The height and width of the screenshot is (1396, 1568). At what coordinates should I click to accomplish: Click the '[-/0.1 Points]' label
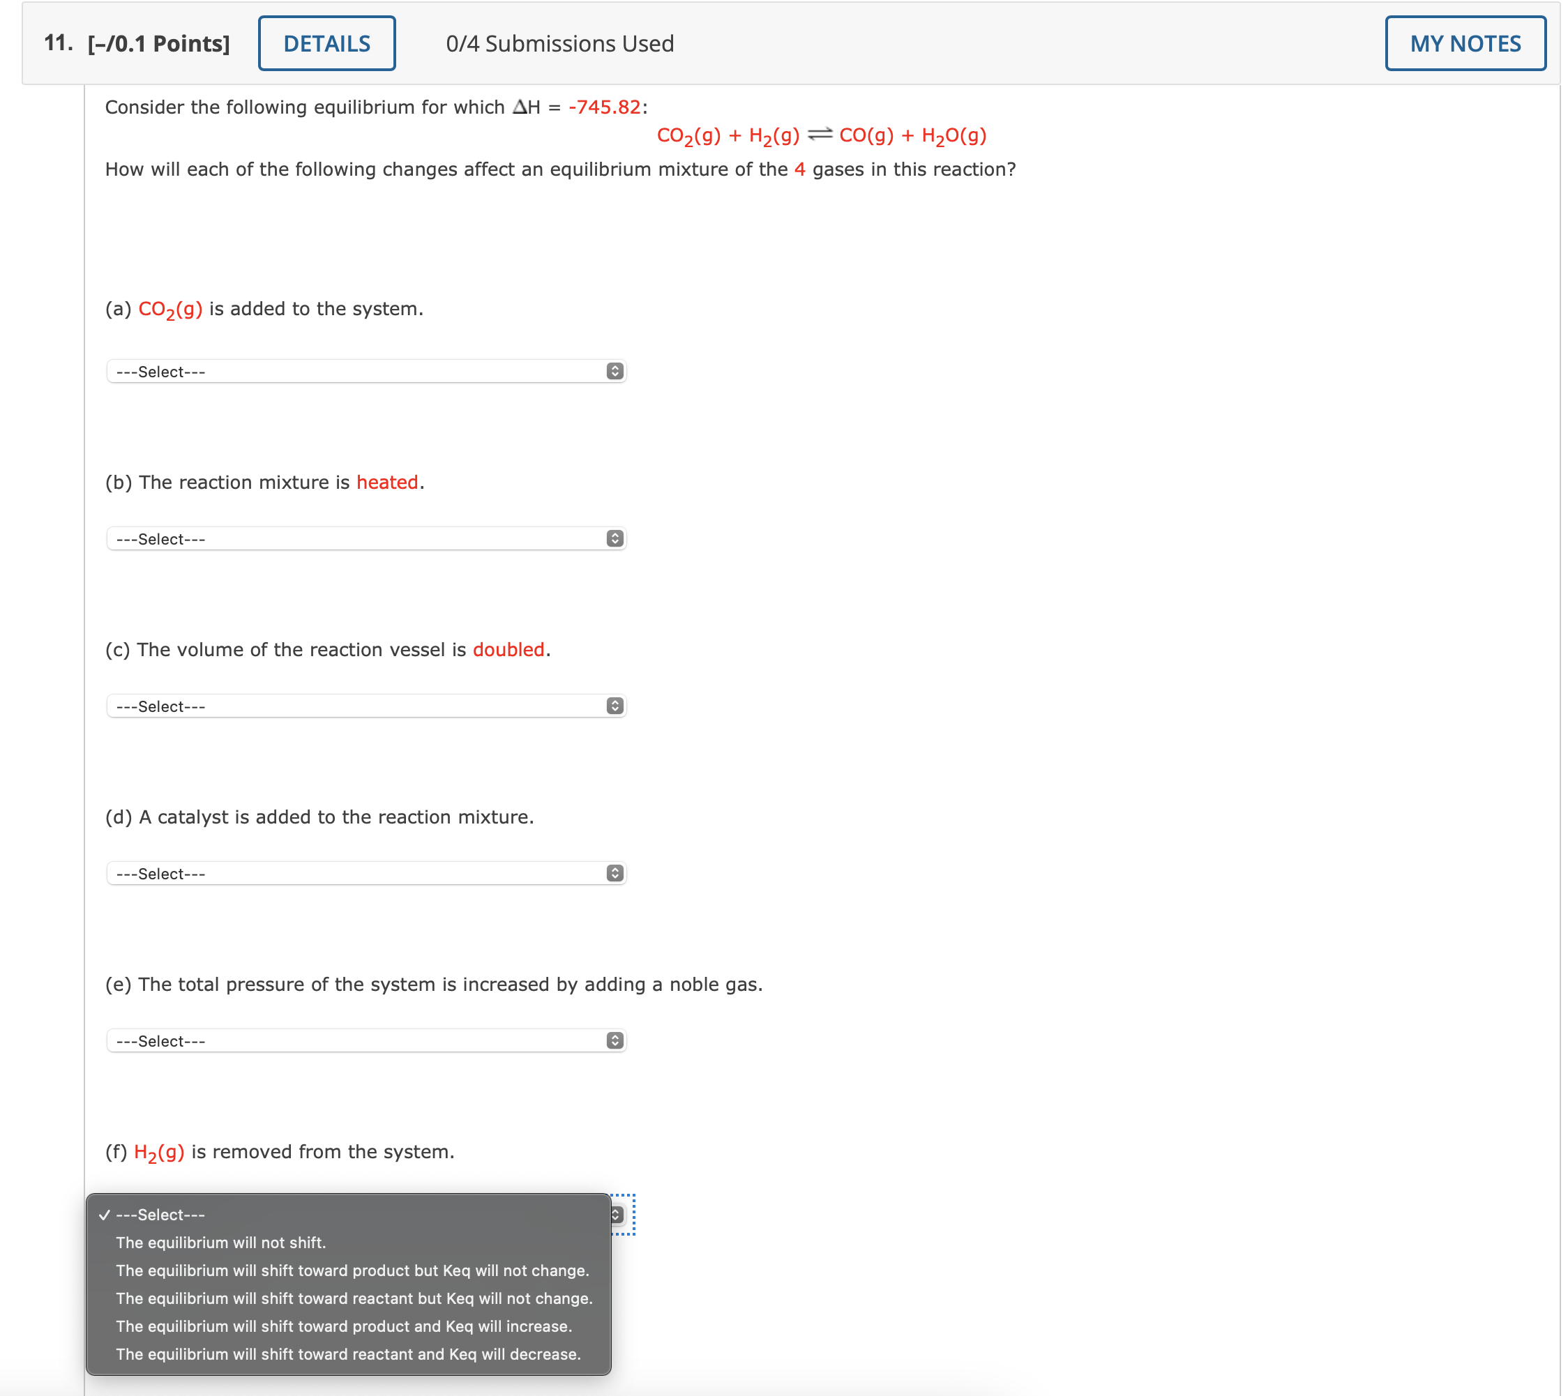159,44
